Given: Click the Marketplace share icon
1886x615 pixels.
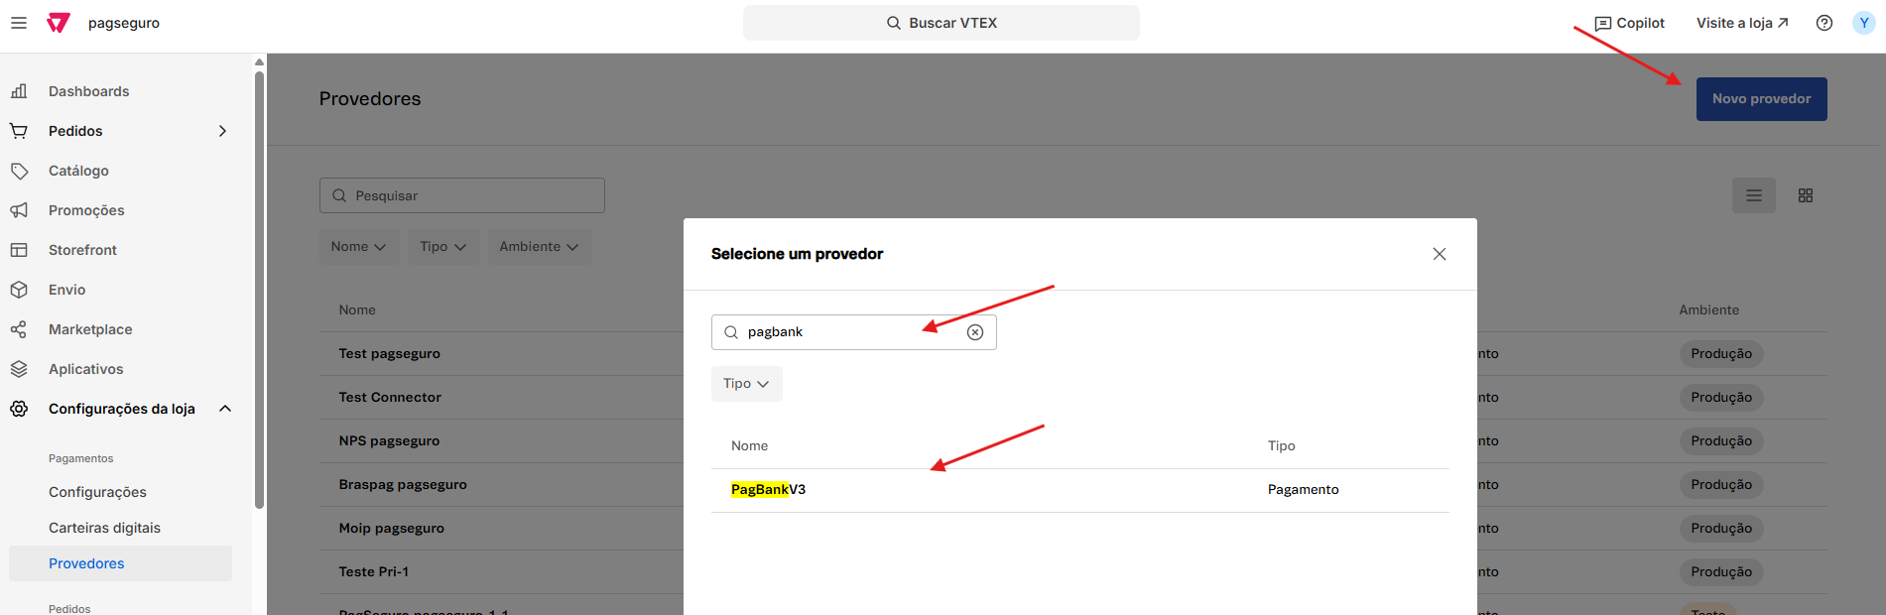Looking at the screenshot, I should click(19, 329).
